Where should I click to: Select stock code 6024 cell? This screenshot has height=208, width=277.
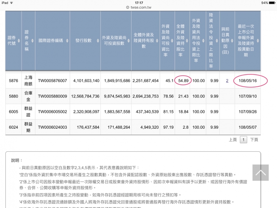point(13,127)
